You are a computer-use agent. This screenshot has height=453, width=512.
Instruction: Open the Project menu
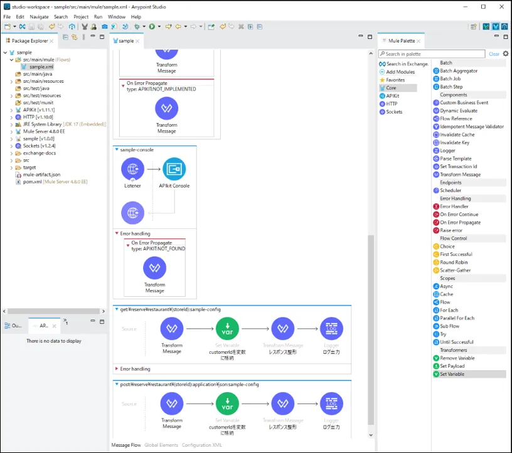(x=81, y=17)
